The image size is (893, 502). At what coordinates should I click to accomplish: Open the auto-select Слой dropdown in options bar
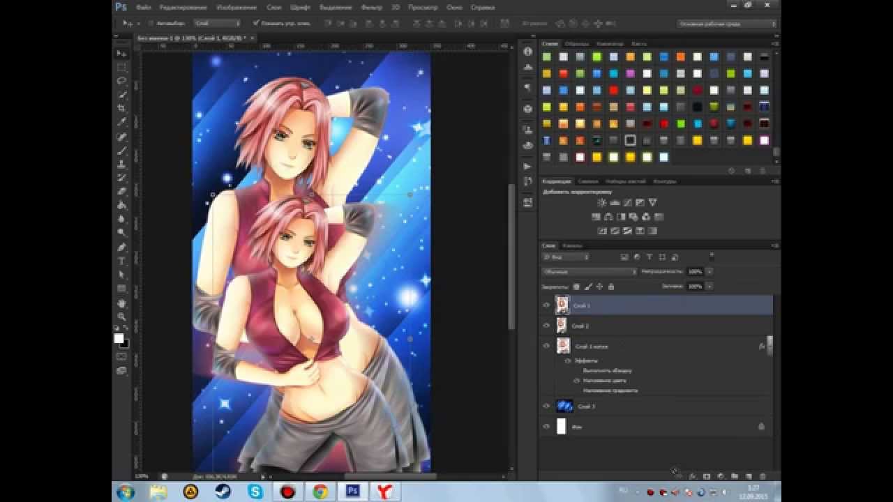click(217, 23)
